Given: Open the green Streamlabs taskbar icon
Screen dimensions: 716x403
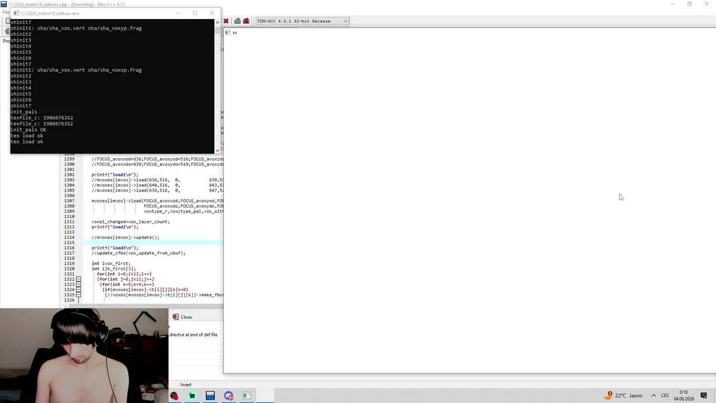Looking at the screenshot, I should point(192,396).
